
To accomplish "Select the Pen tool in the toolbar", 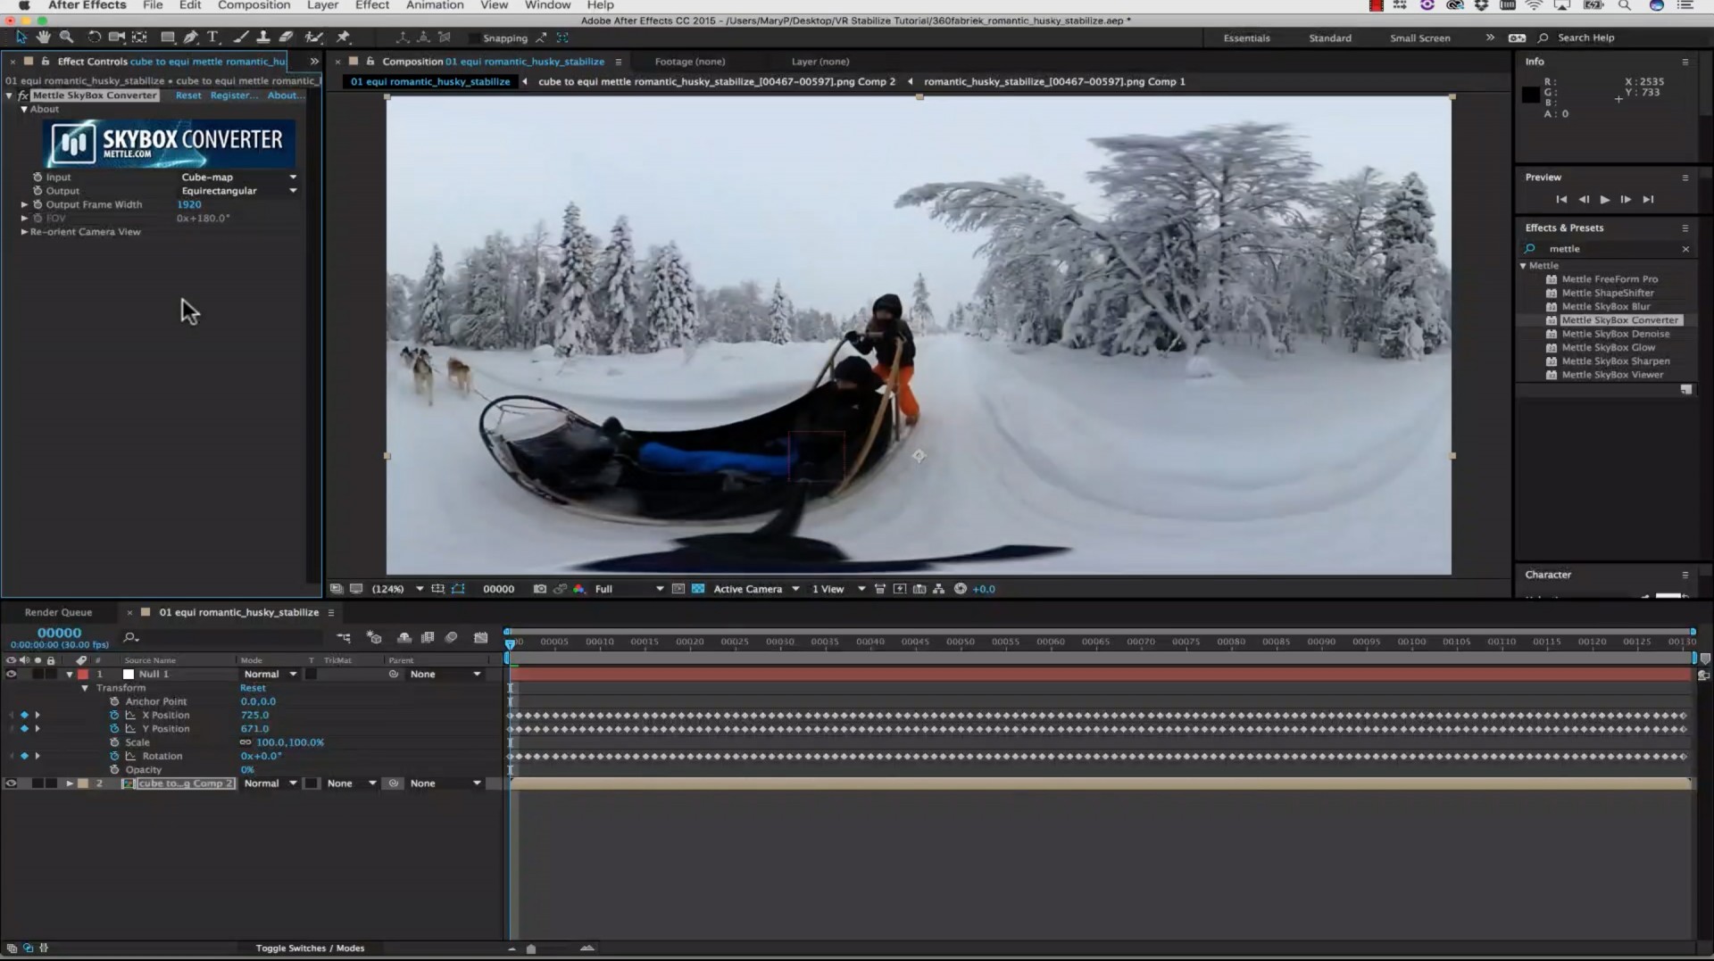I will [190, 37].
